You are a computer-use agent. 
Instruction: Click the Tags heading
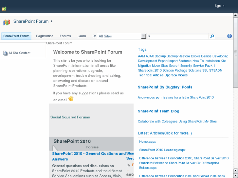pos(142,50)
